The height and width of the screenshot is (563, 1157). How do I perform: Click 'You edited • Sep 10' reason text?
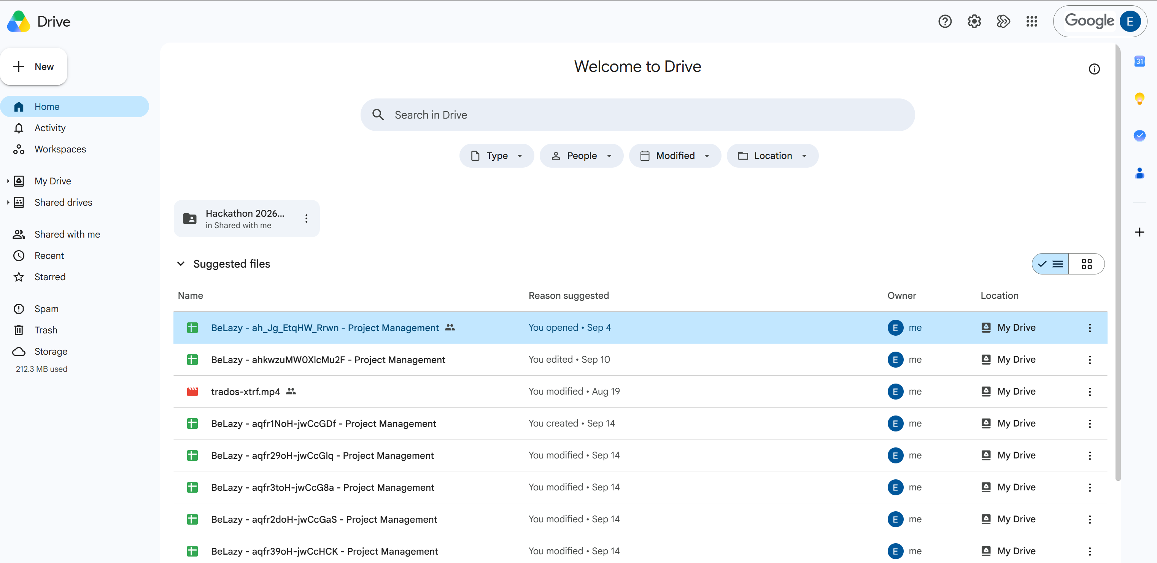point(569,360)
